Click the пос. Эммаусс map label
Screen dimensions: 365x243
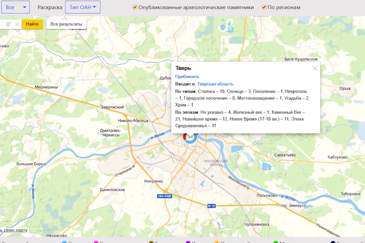(293, 205)
